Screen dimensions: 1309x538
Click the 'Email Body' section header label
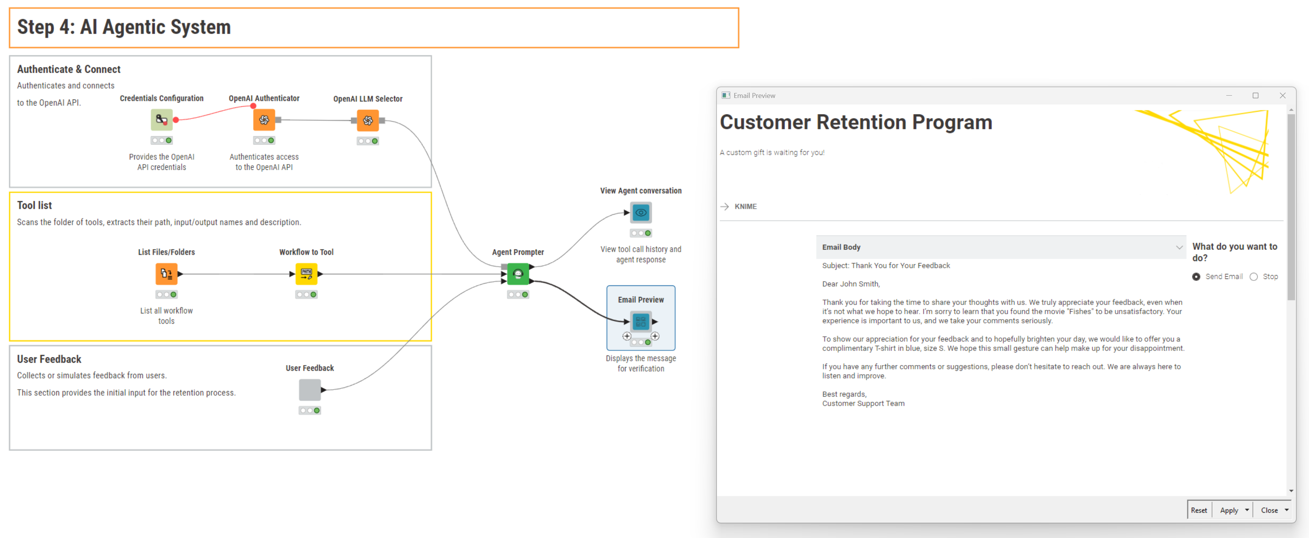841,247
